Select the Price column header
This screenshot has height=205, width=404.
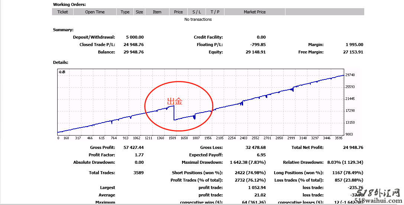pos(178,12)
